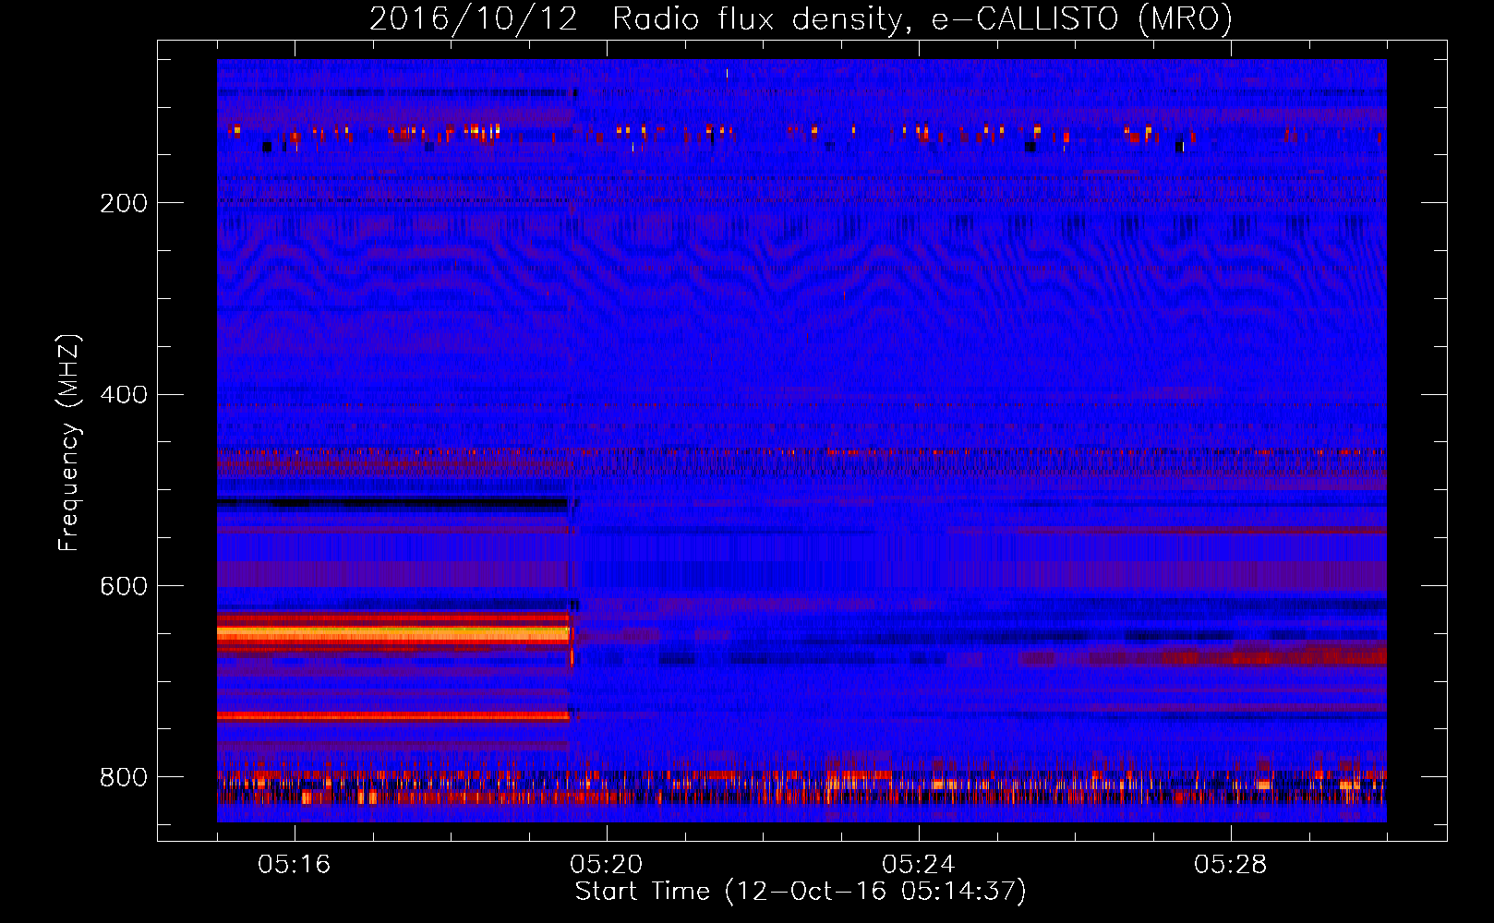The height and width of the screenshot is (923, 1494).
Task: Click the 'Frequency (MHZ)' y-axis label
Action: click(68, 443)
